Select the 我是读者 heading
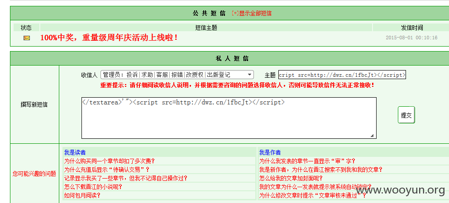 point(75,152)
